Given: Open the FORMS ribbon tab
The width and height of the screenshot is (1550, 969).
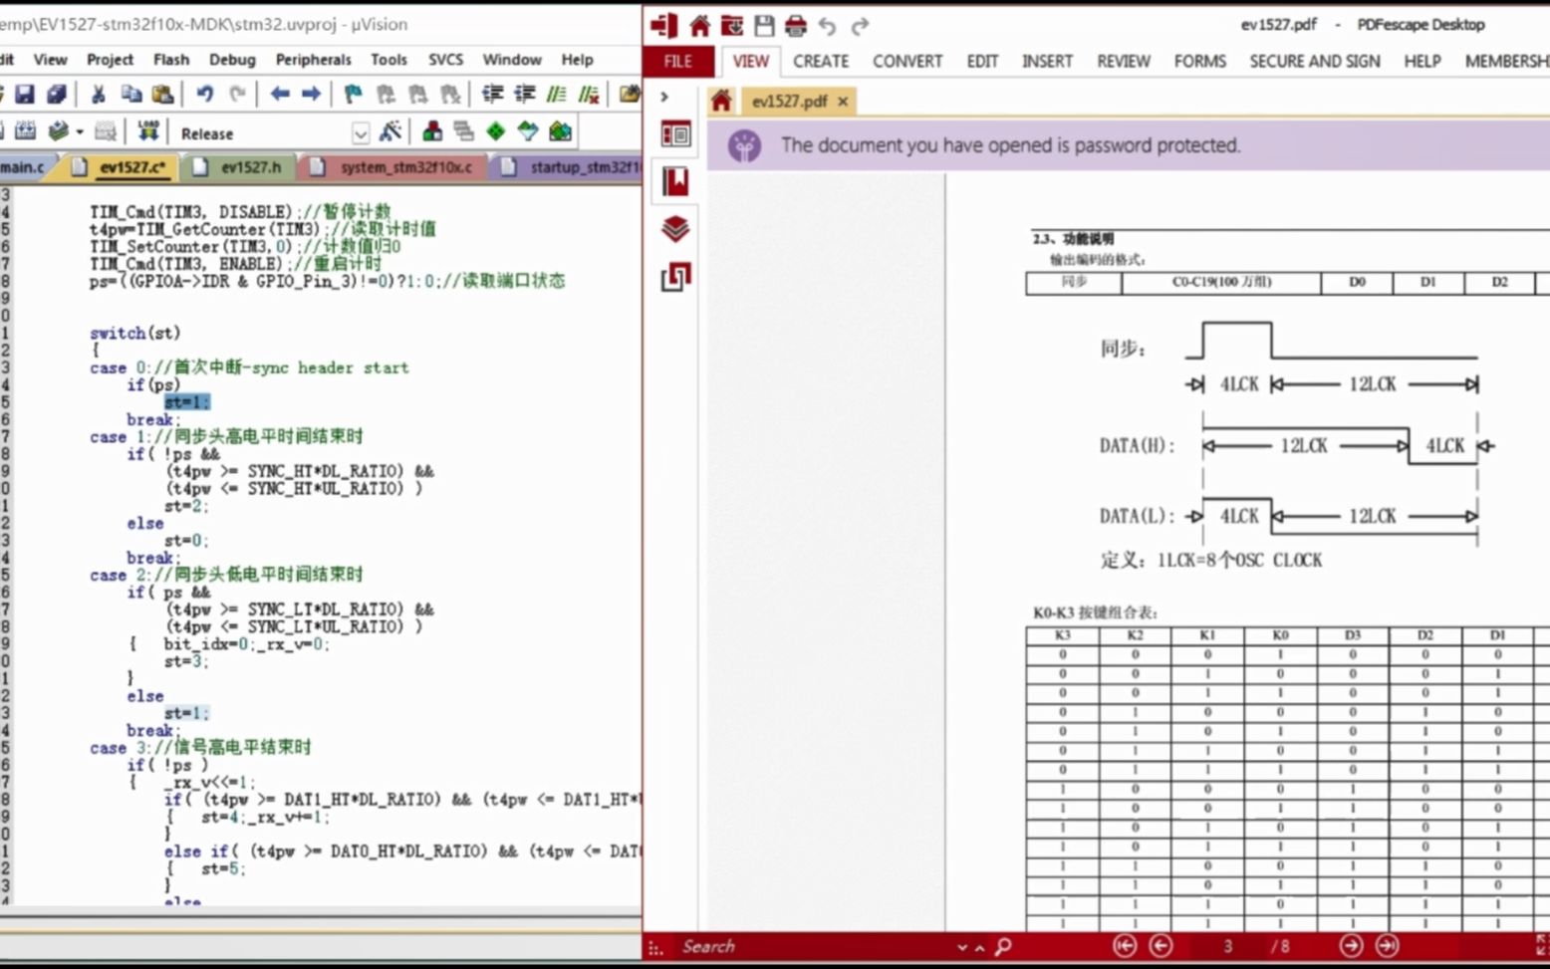Looking at the screenshot, I should (1199, 61).
